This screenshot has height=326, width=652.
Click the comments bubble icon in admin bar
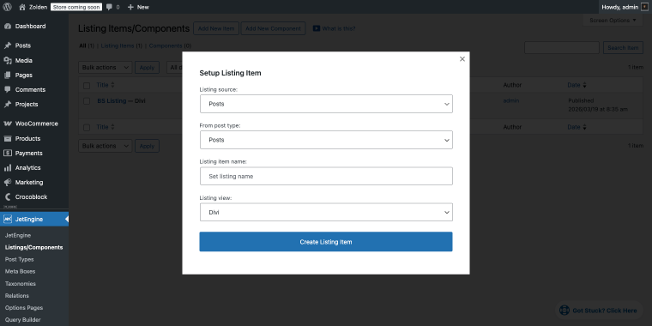109,7
